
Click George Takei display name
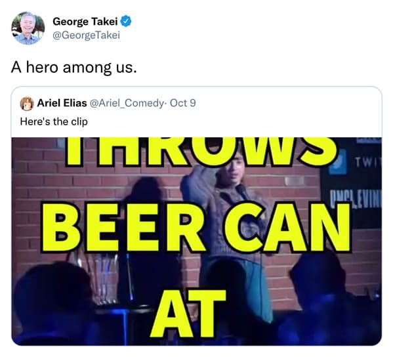tap(85, 22)
